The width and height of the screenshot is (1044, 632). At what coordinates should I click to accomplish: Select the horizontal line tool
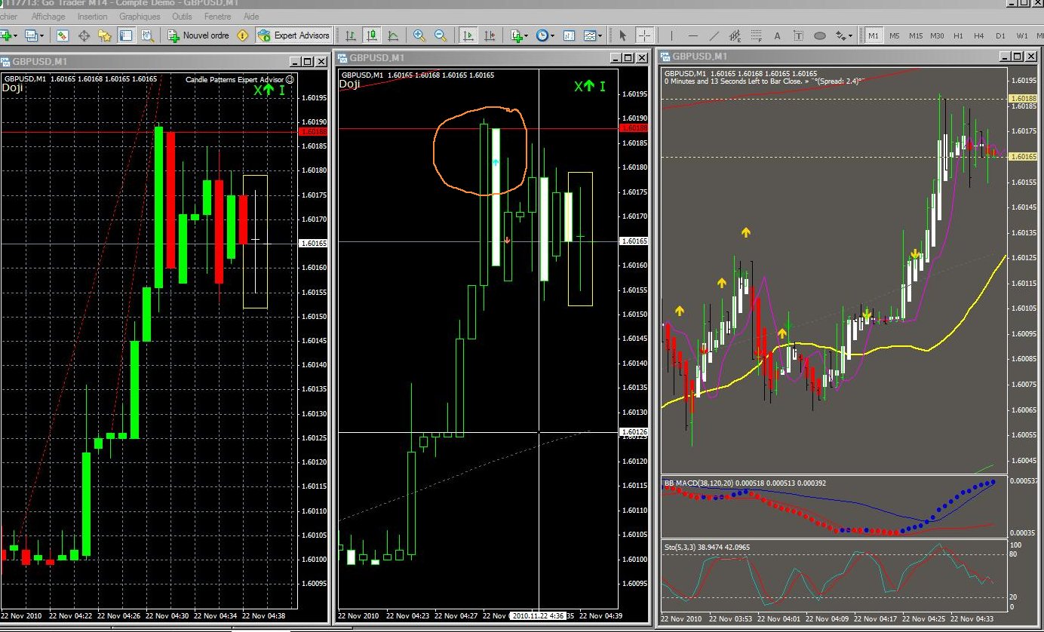click(692, 35)
